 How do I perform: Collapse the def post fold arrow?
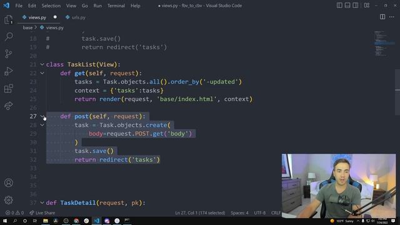point(42,116)
